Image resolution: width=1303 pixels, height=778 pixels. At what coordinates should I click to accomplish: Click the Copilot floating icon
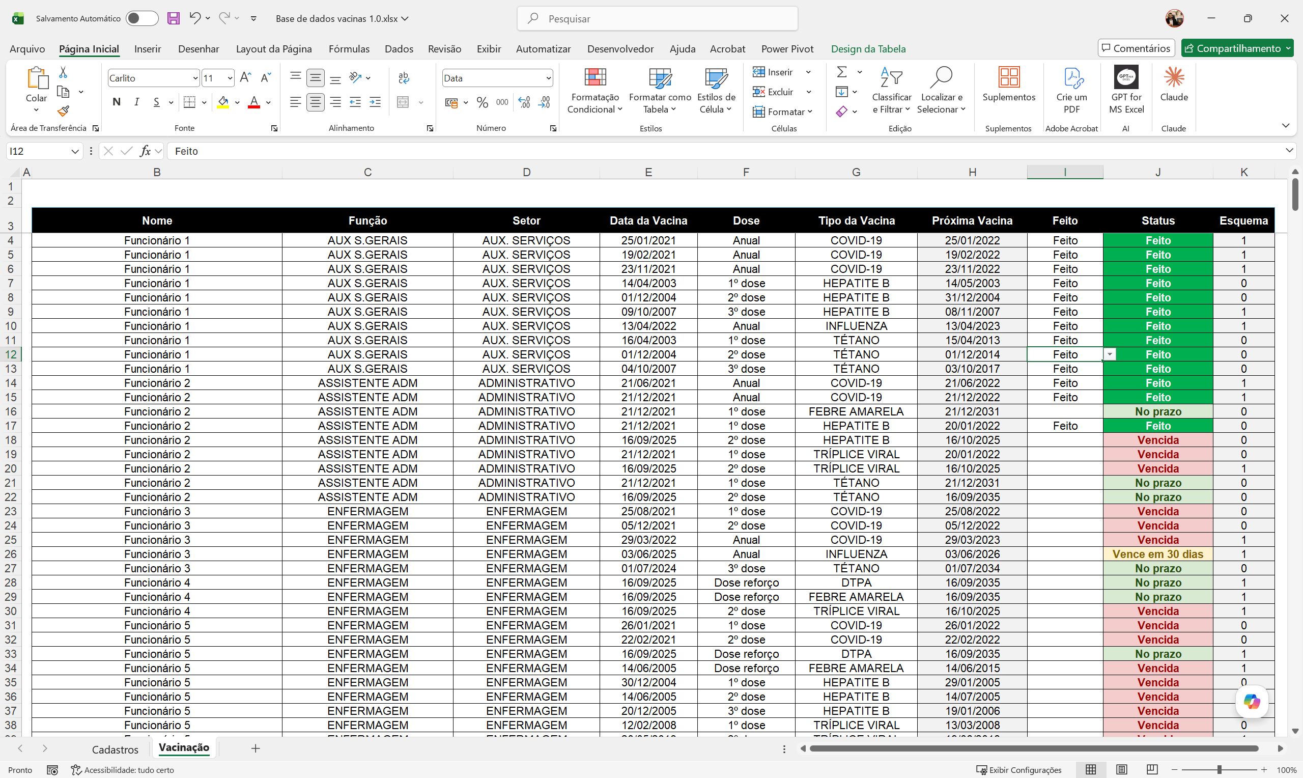coord(1252,702)
